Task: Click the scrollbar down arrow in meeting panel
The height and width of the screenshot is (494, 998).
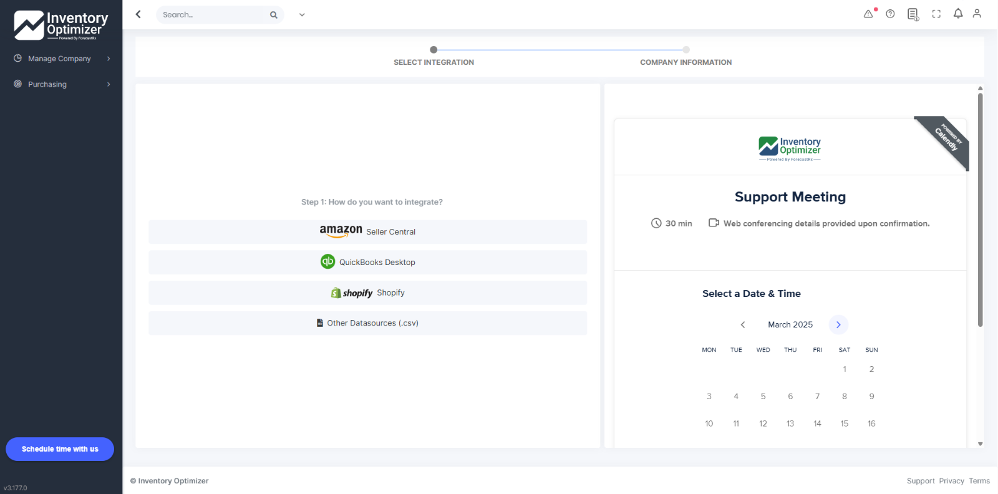Action: pos(980,444)
